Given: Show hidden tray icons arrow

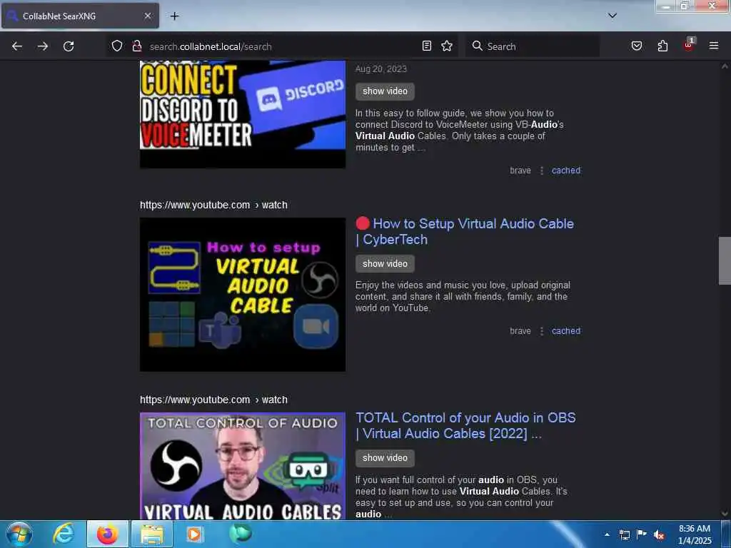Looking at the screenshot, I should [607, 534].
